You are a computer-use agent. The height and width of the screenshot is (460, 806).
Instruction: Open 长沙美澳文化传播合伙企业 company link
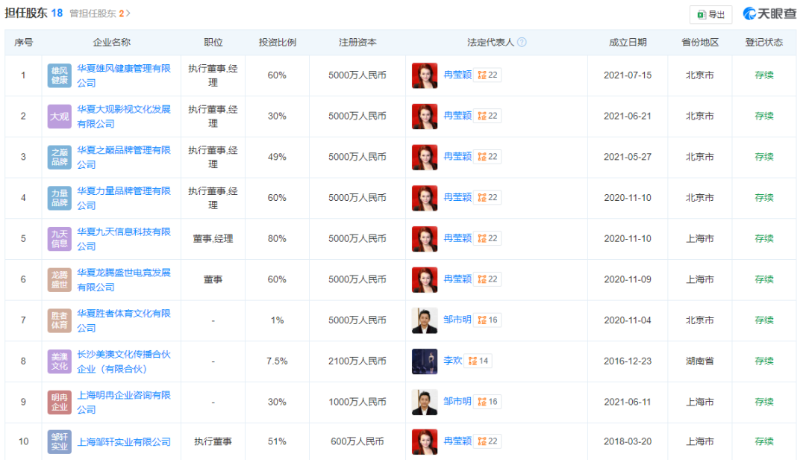(123, 361)
